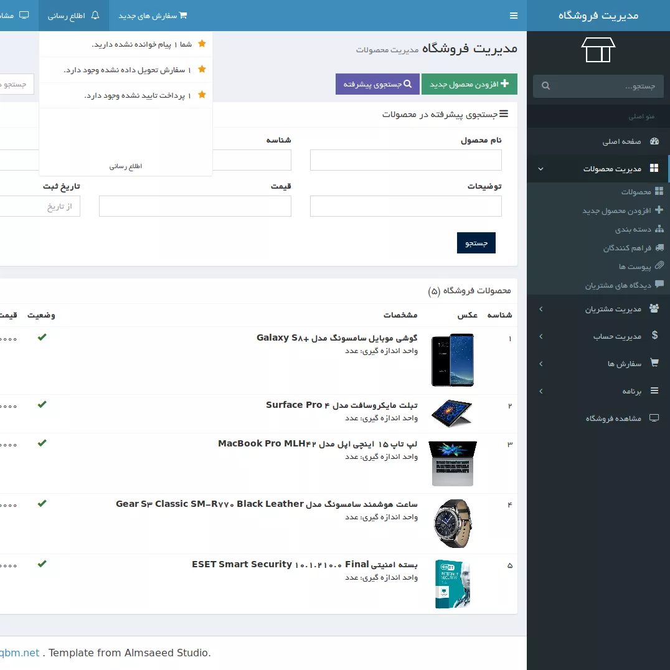The width and height of the screenshot is (670, 670).
Task: Click the truck icon beside فراهم کنندگان
Action: (659, 247)
